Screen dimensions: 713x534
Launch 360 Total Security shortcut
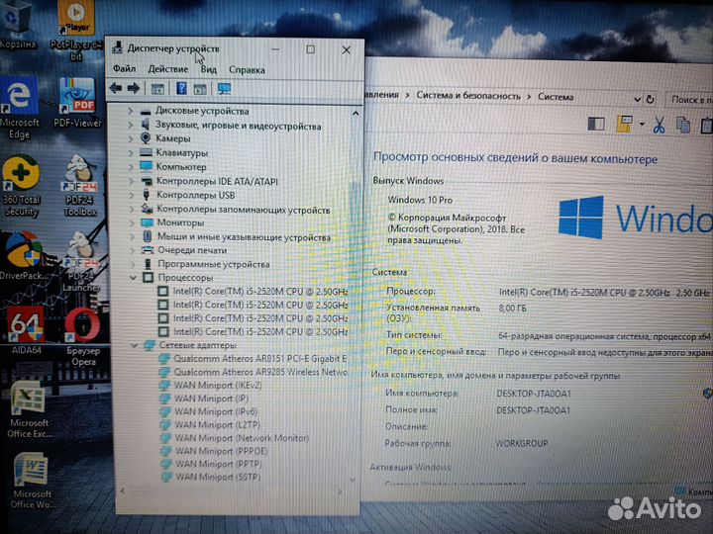tap(21, 185)
